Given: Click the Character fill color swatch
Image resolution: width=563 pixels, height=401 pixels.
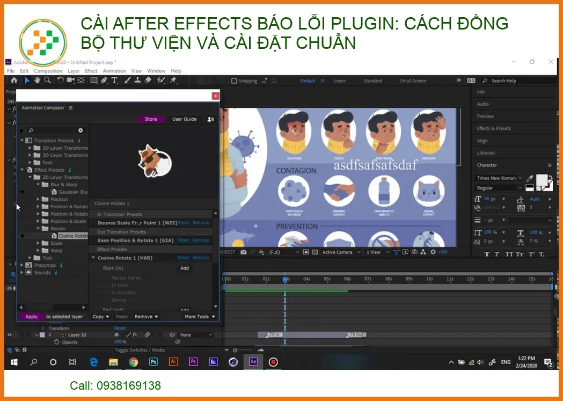Looking at the screenshot, I should 542,179.
